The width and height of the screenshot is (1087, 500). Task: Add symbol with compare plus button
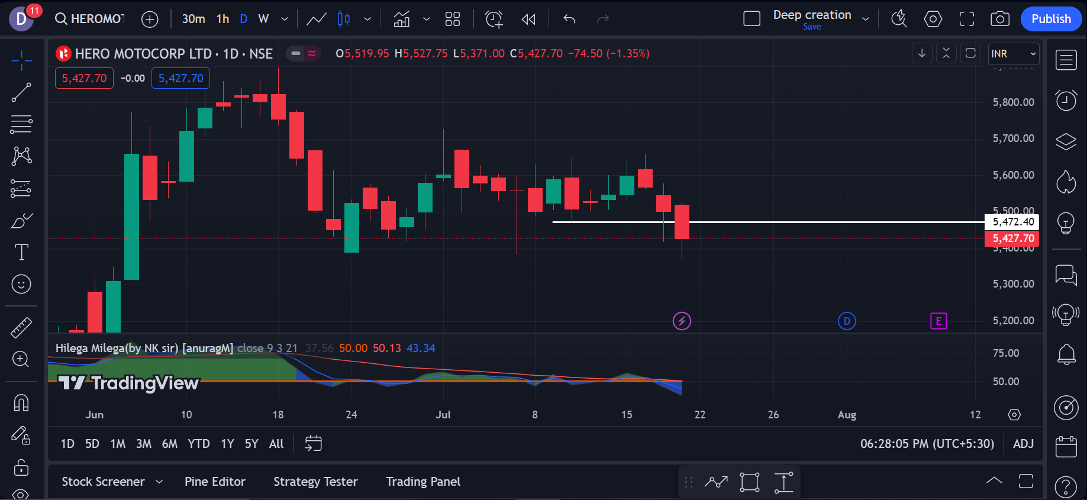pos(150,19)
